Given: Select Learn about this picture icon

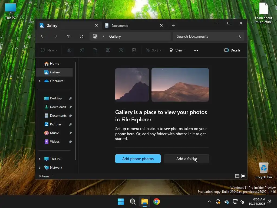Looking at the screenshot, I should click(x=263, y=13).
